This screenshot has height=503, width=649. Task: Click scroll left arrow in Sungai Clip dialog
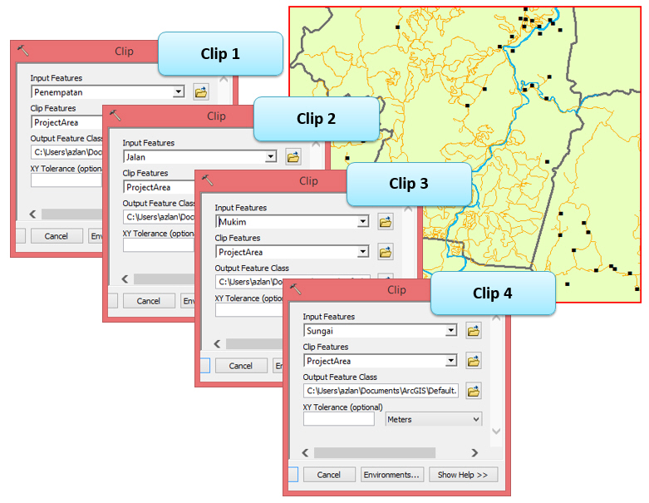306,453
